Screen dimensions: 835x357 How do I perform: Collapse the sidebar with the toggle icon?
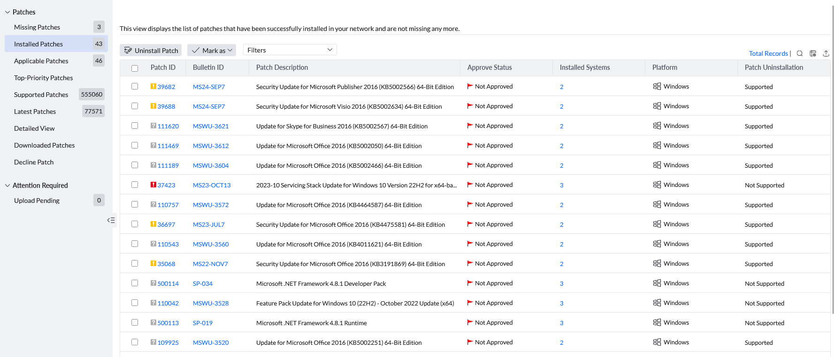click(x=111, y=220)
